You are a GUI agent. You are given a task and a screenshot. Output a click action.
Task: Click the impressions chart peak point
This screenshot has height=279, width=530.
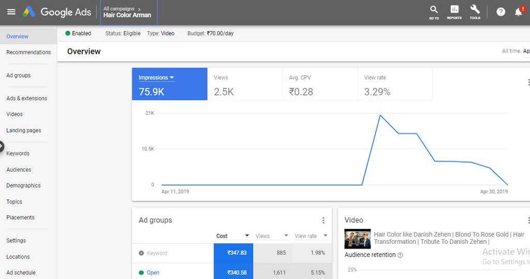pyautogui.click(x=380, y=115)
